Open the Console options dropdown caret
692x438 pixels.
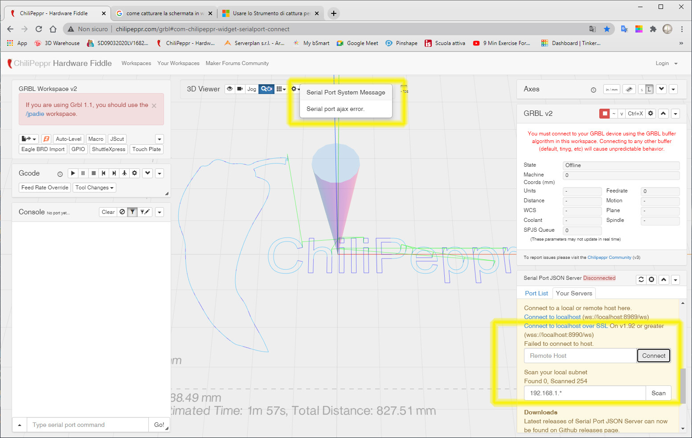pos(160,212)
